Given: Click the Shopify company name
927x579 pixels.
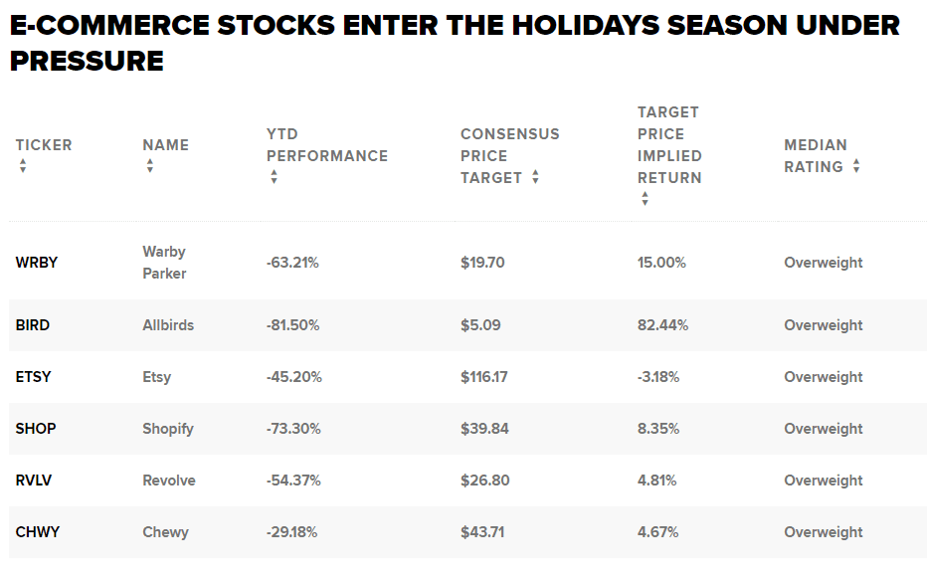Looking at the screenshot, I should pyautogui.click(x=168, y=429).
